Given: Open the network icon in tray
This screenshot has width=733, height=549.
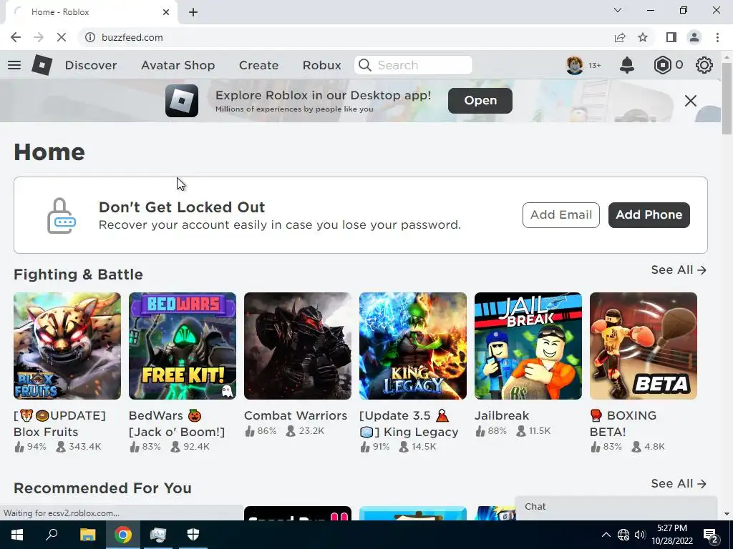Looking at the screenshot, I should (x=623, y=535).
